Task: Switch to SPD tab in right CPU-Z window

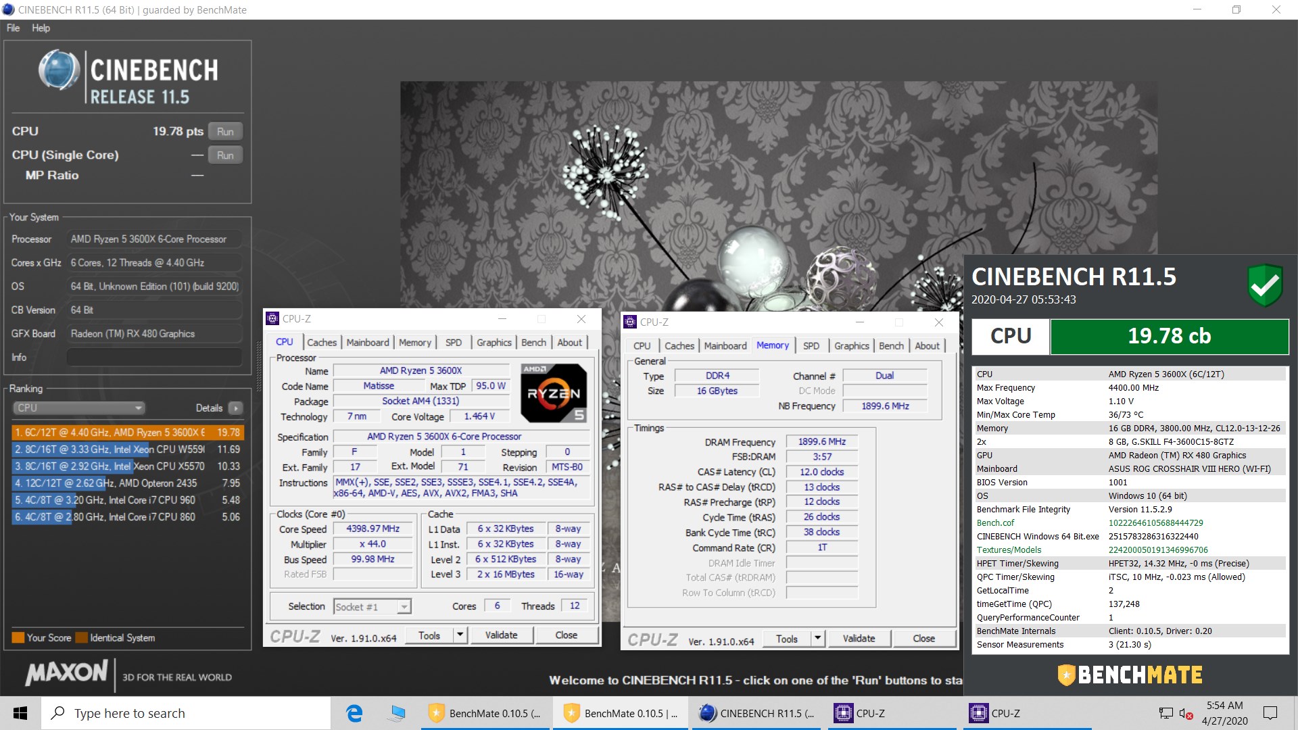Action: point(811,346)
